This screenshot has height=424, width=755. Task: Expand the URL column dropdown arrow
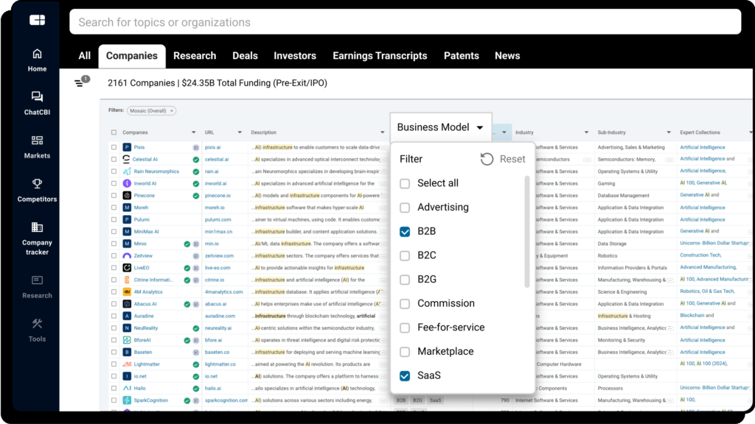[x=240, y=132]
